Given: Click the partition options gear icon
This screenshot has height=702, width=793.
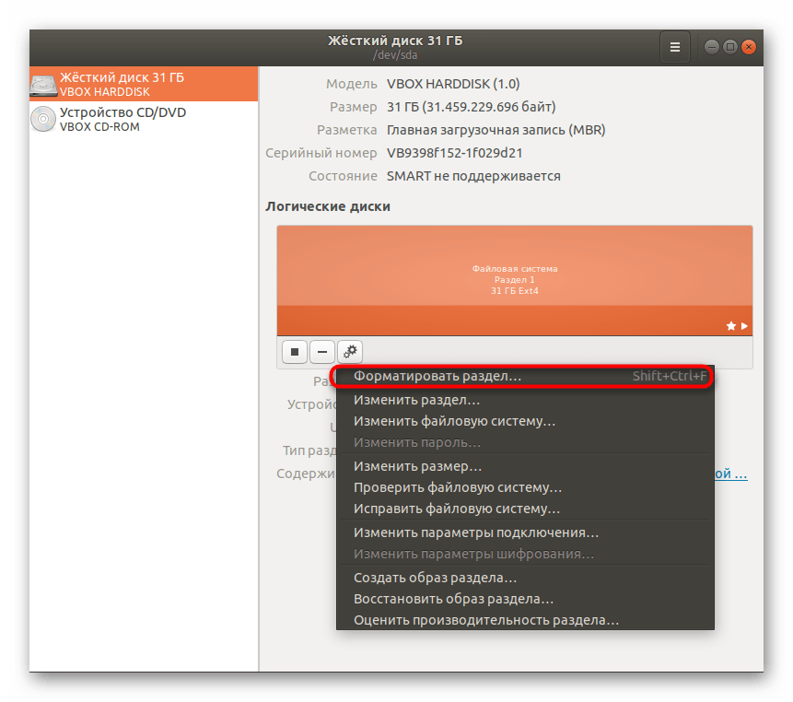Looking at the screenshot, I should (350, 351).
